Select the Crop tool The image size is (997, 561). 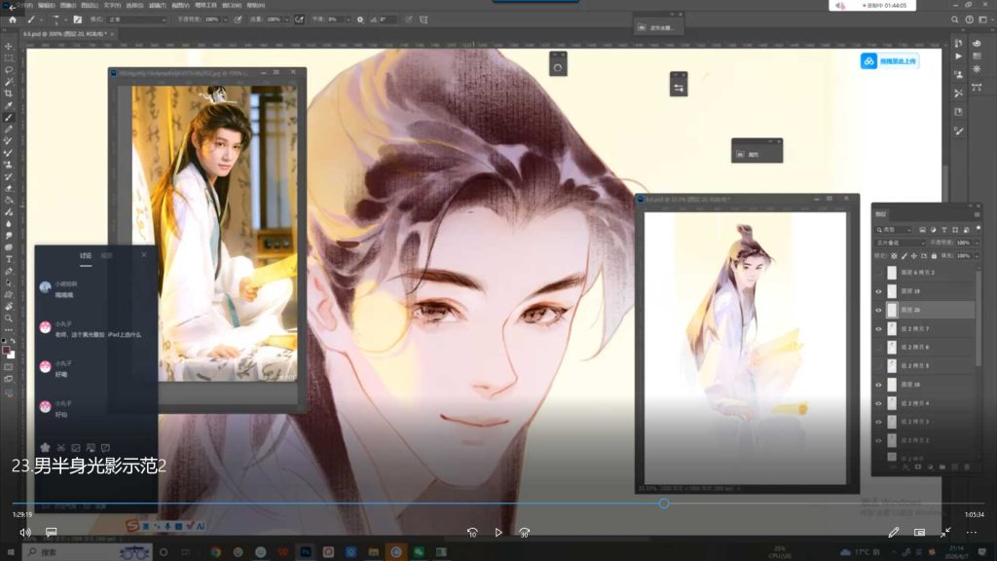pyautogui.click(x=8, y=93)
